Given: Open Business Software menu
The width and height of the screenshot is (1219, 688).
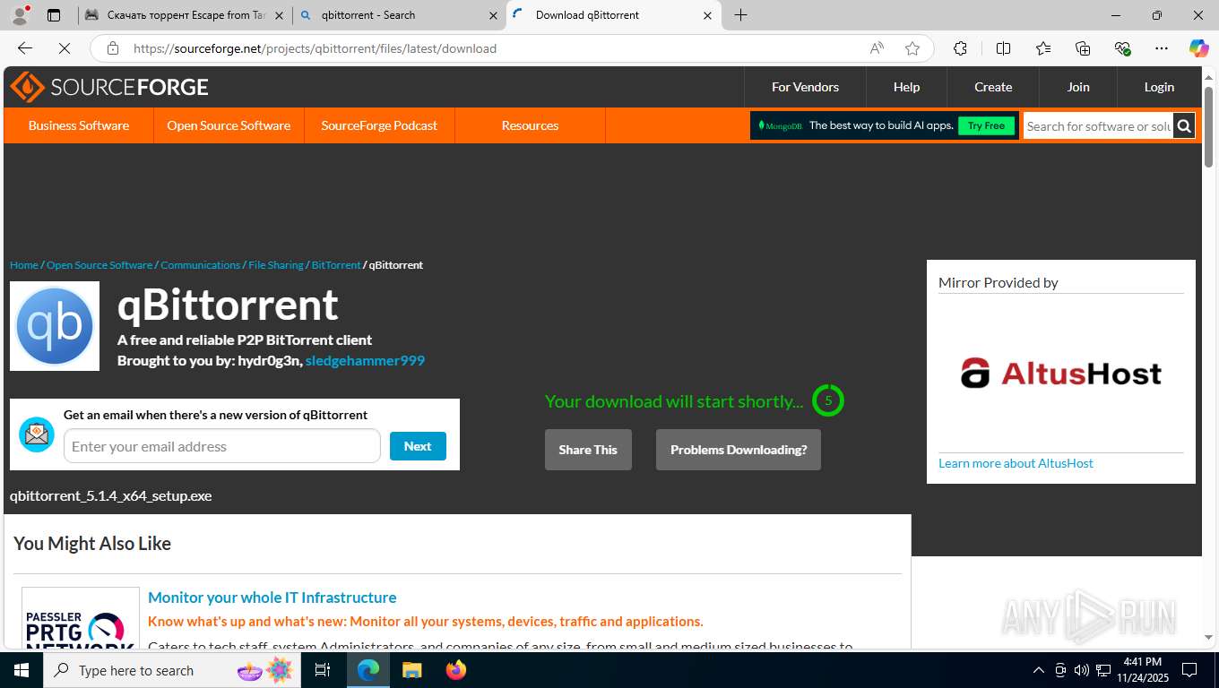Looking at the screenshot, I should 79,125.
